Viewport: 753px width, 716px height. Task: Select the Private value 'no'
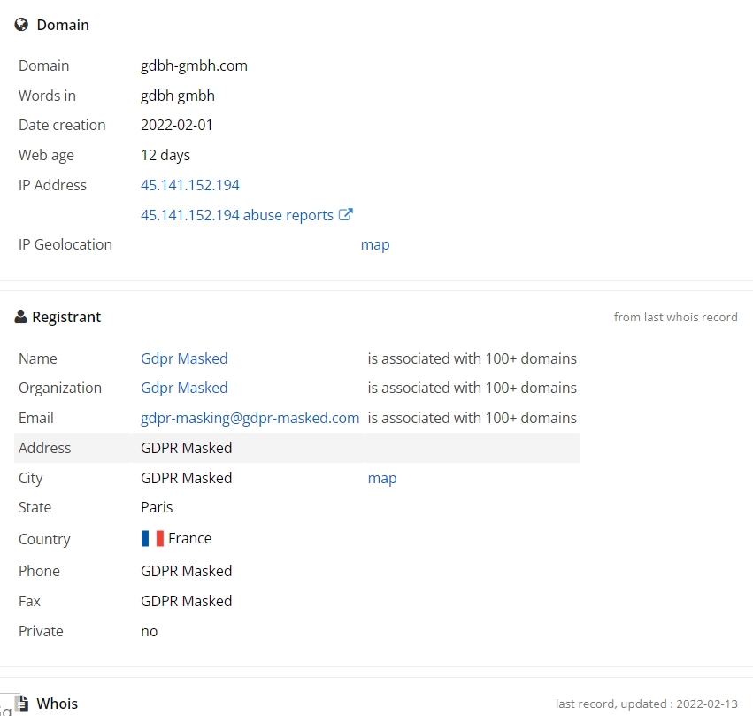(x=149, y=632)
